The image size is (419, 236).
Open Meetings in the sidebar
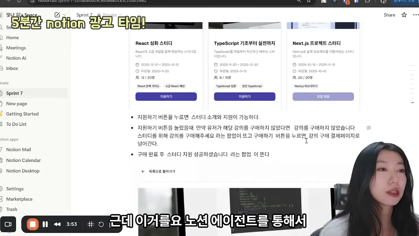16,48
